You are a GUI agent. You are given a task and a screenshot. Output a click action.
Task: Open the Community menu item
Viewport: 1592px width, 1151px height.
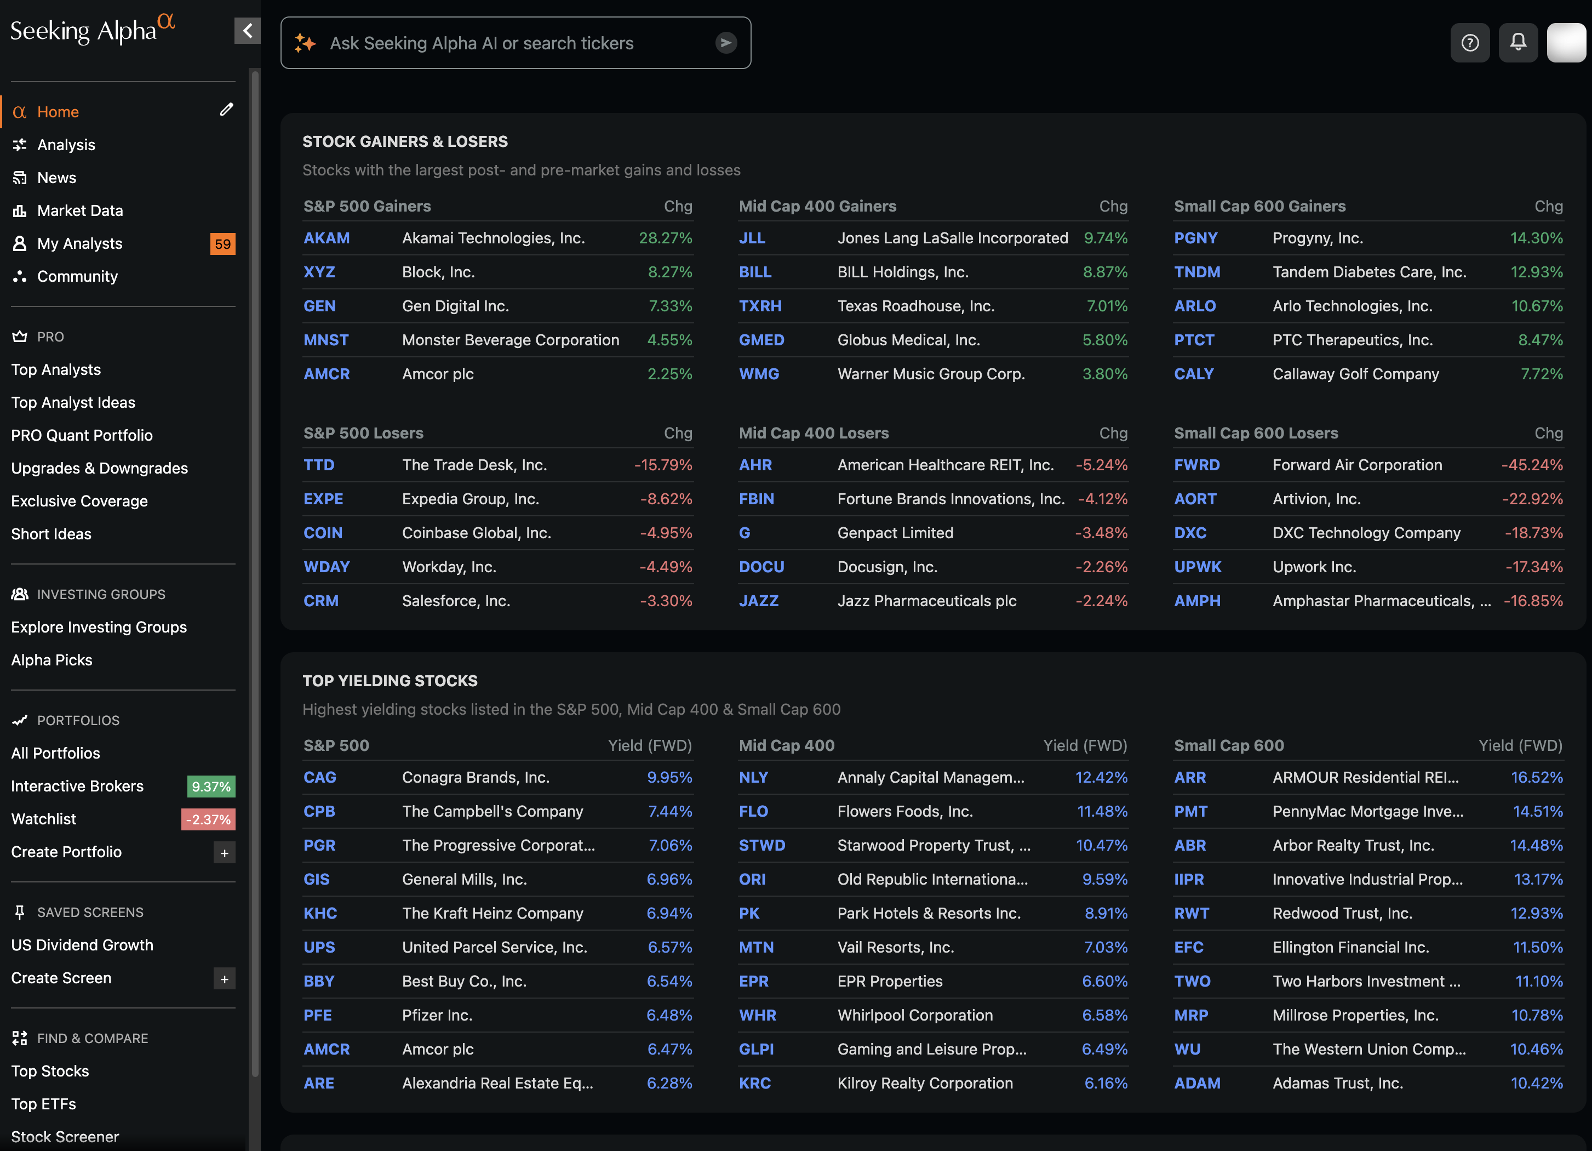pyautogui.click(x=77, y=277)
